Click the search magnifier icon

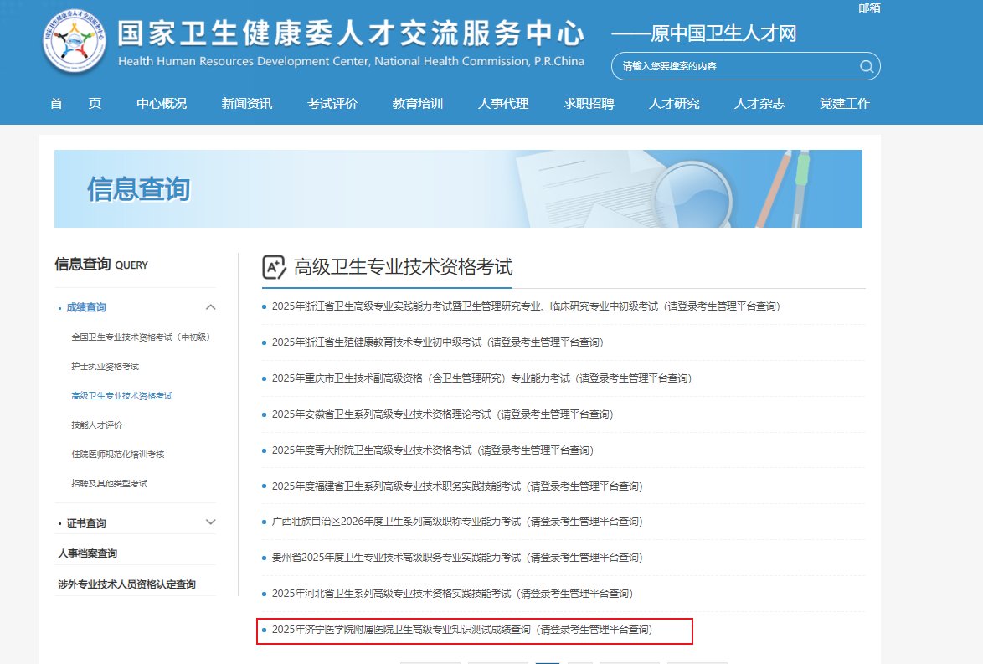click(x=867, y=66)
